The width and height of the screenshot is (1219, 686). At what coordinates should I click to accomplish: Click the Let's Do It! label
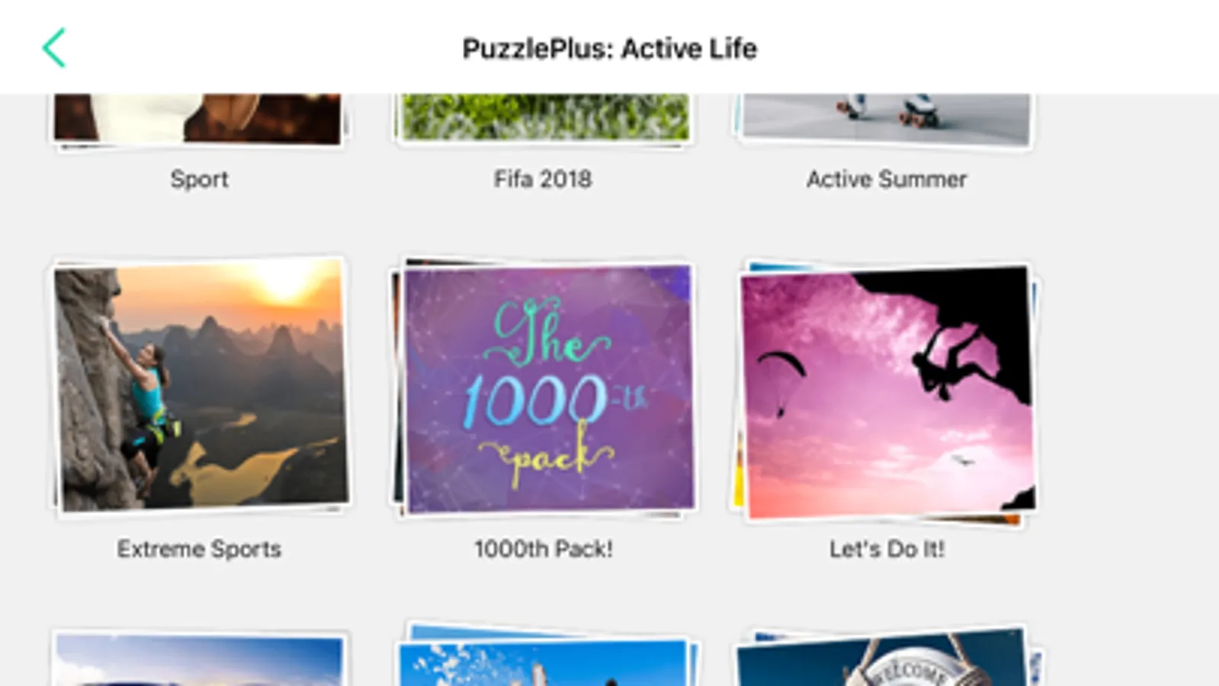[887, 549]
